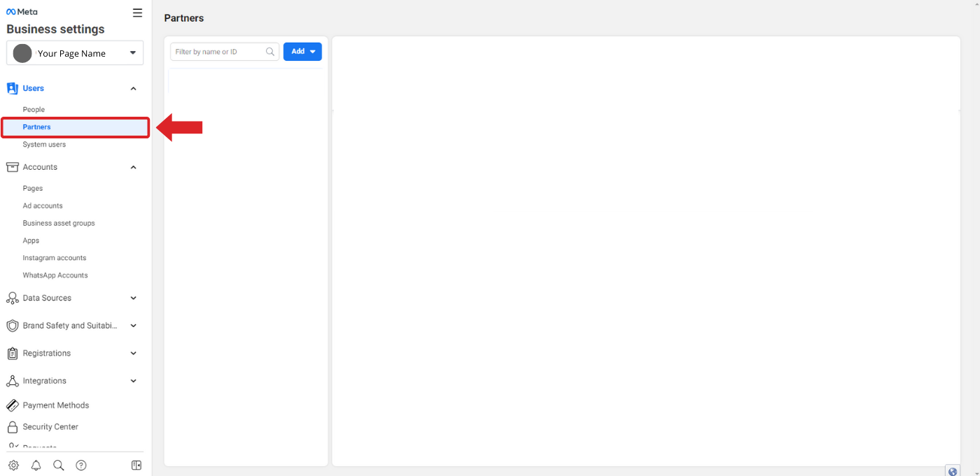The width and height of the screenshot is (980, 476).
Task: Toggle the sidebar panel layout icon
Action: 136,466
